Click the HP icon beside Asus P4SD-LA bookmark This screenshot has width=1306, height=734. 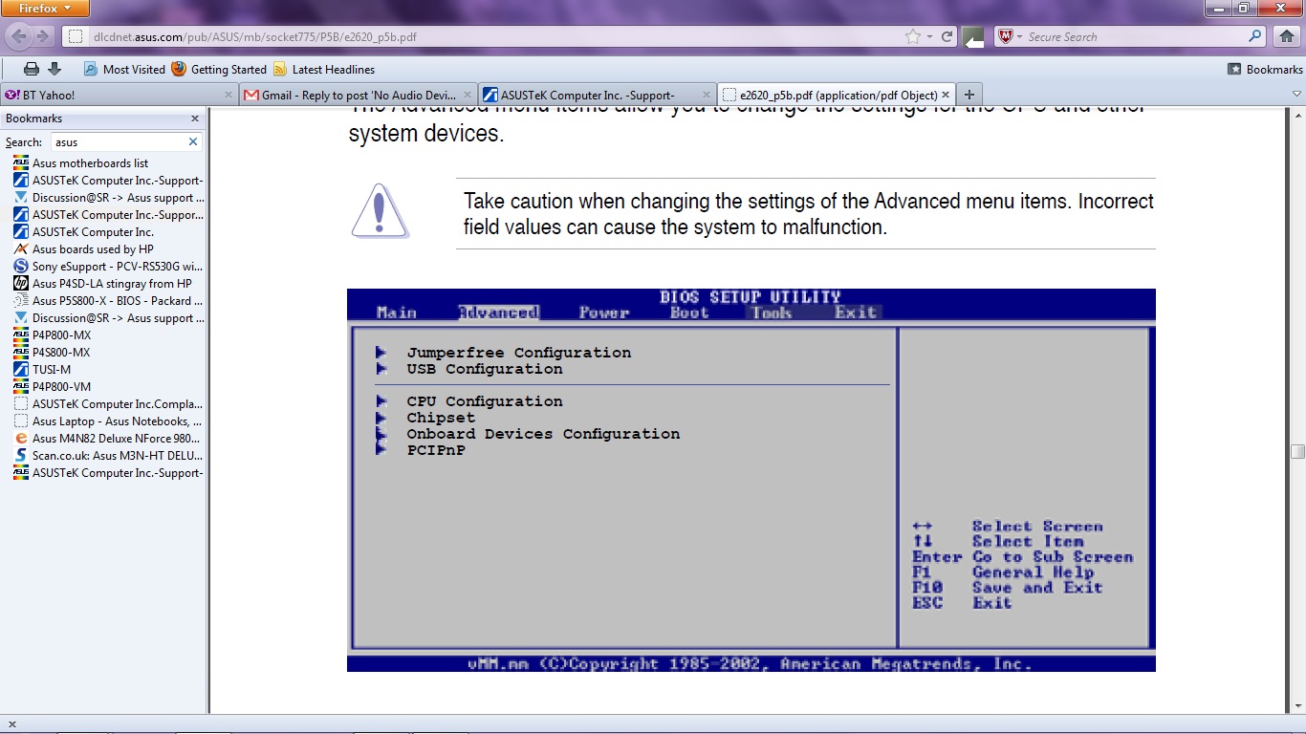[x=21, y=284]
